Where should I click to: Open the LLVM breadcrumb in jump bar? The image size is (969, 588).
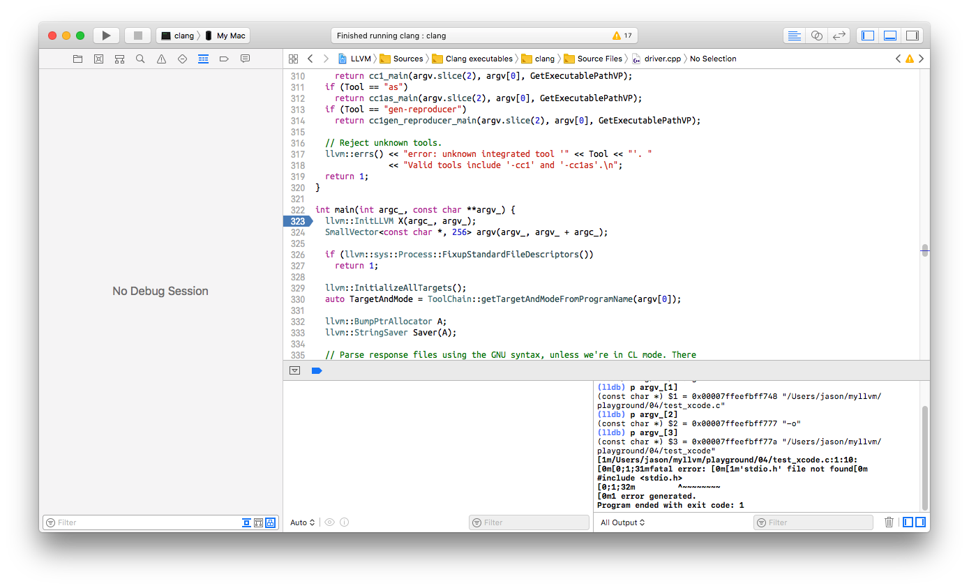(354, 59)
